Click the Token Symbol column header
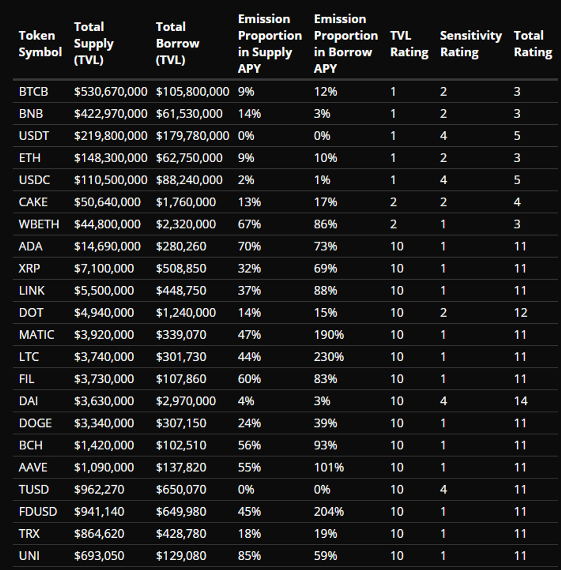561x570 pixels. (x=40, y=44)
